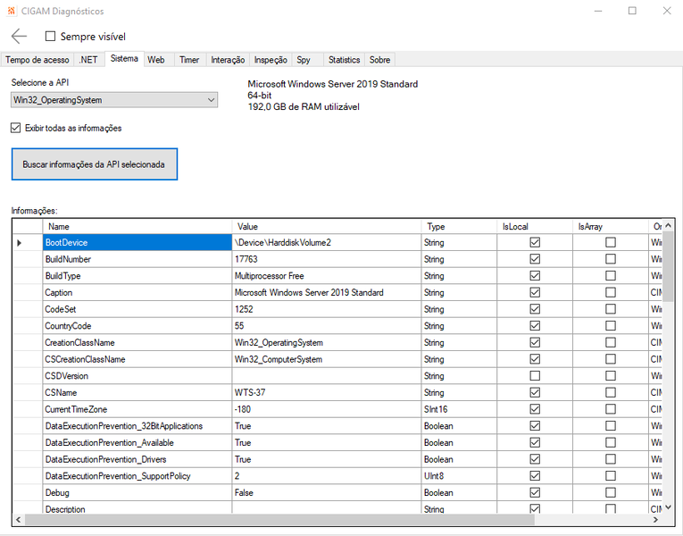Go to the Inspeção tab
This screenshot has width=683, height=536.
271,60
